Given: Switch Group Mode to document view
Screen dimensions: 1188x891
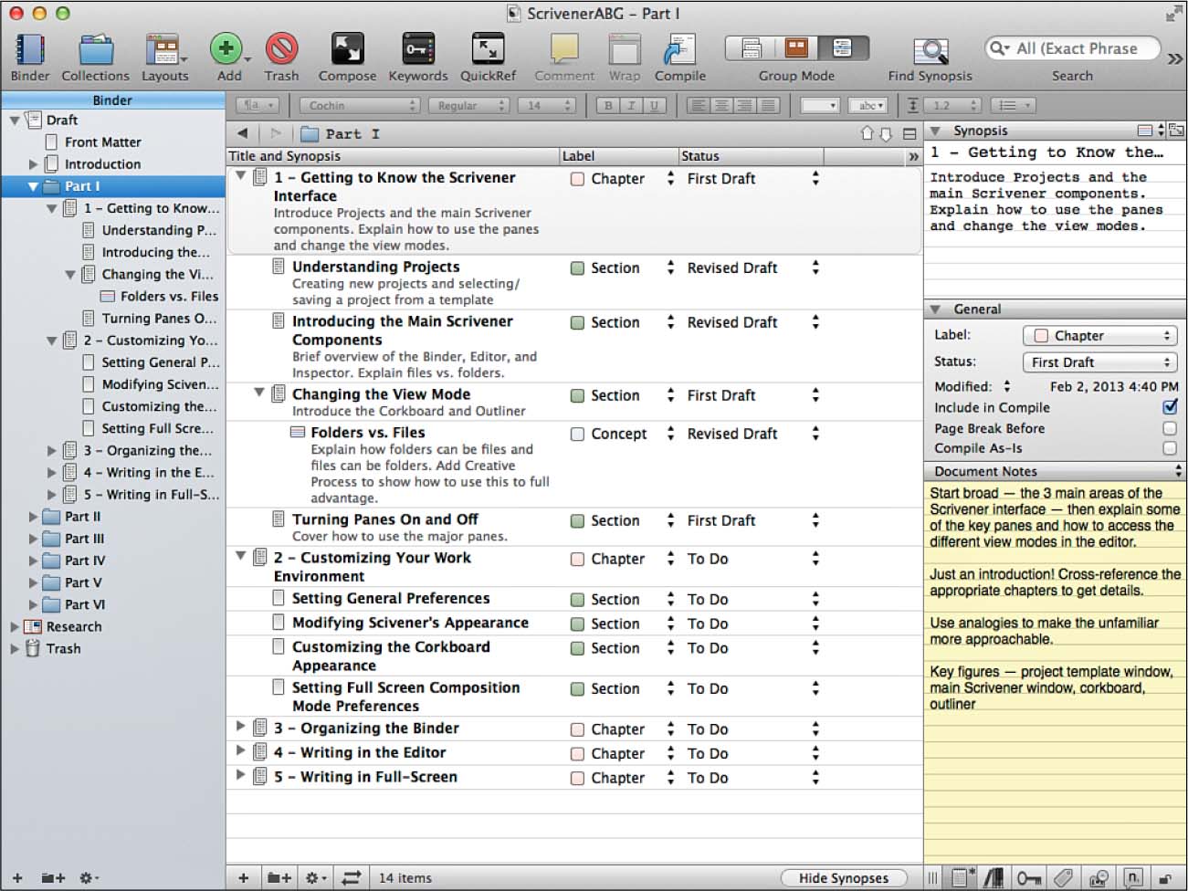Looking at the screenshot, I should point(751,47).
